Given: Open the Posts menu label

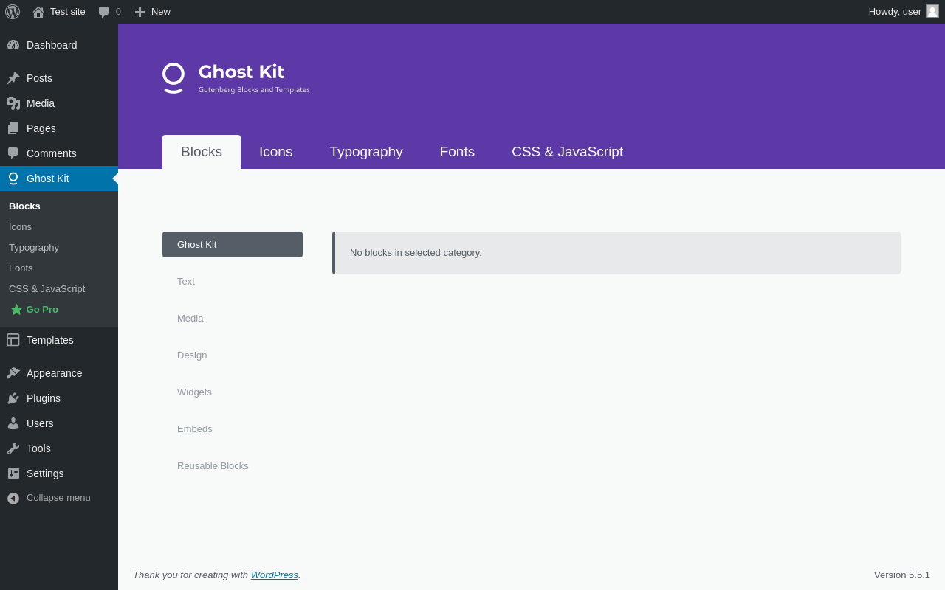Looking at the screenshot, I should (x=39, y=78).
